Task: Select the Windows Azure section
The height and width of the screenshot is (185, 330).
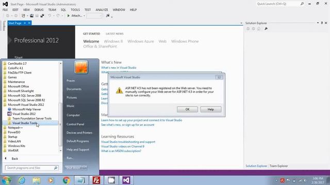Action: [x=141, y=41]
